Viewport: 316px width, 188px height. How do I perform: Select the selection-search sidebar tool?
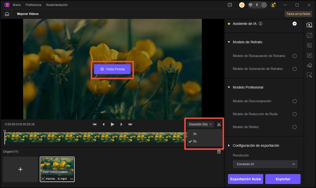(309, 75)
